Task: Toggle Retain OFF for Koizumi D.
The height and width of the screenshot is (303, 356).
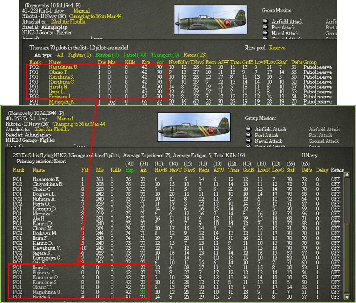Action: 335,209
